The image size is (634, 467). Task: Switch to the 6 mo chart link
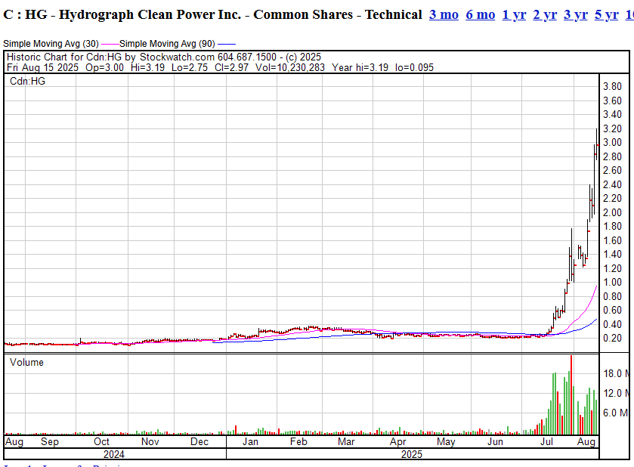pos(481,15)
